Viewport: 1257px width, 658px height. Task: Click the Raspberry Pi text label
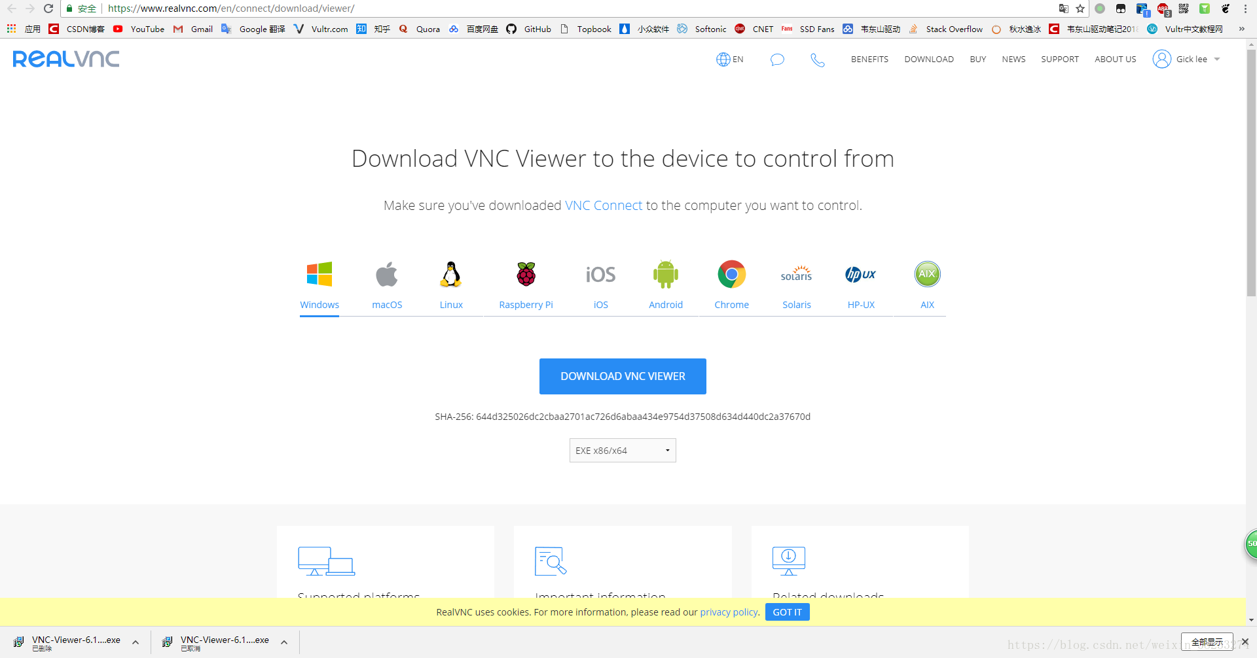[x=526, y=305]
